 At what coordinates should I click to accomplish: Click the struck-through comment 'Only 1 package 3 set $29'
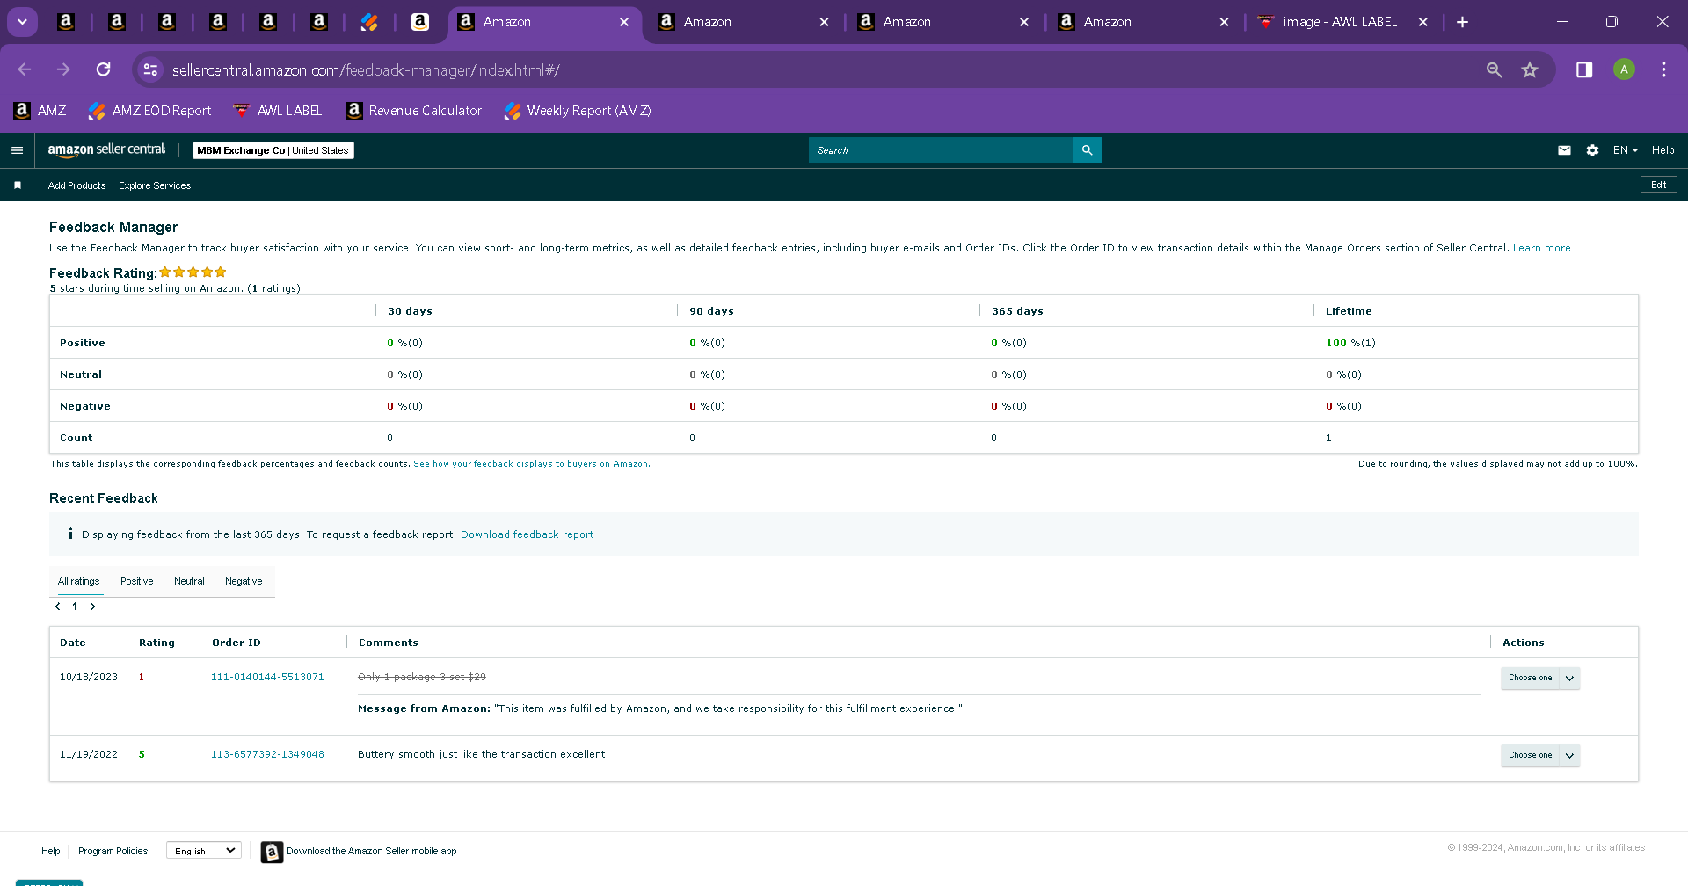(421, 677)
